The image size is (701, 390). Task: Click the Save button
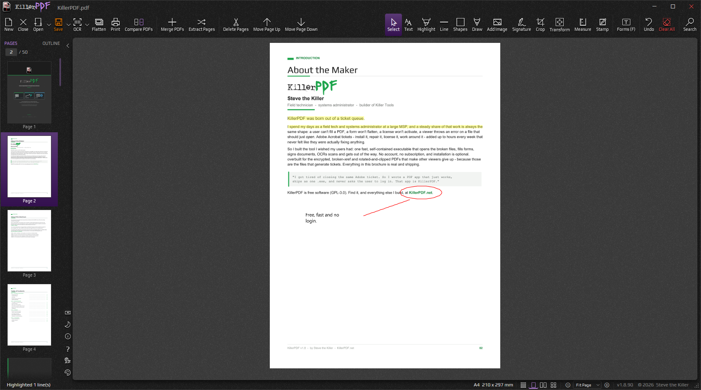(58, 24)
